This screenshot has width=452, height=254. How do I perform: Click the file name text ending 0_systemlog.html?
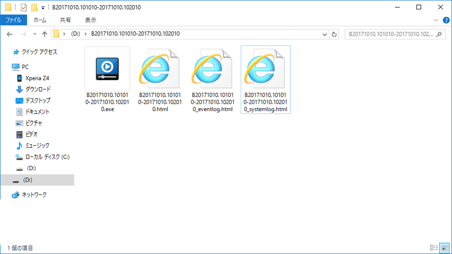266,102
